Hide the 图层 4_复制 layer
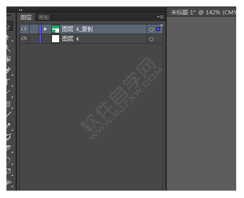 point(24,29)
